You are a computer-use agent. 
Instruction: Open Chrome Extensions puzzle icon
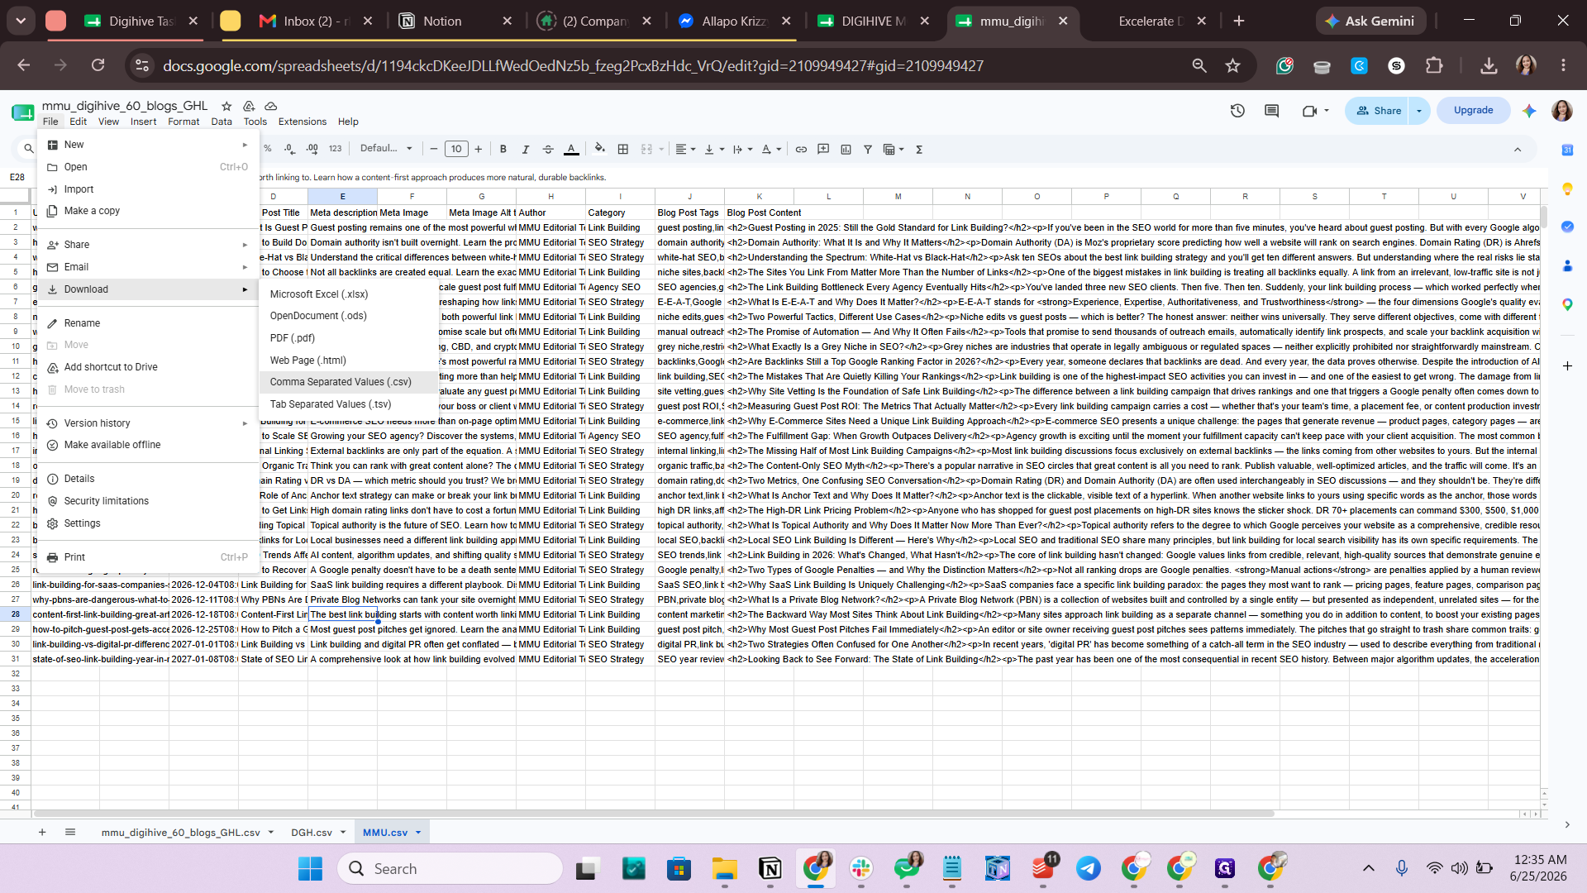[x=1435, y=65]
